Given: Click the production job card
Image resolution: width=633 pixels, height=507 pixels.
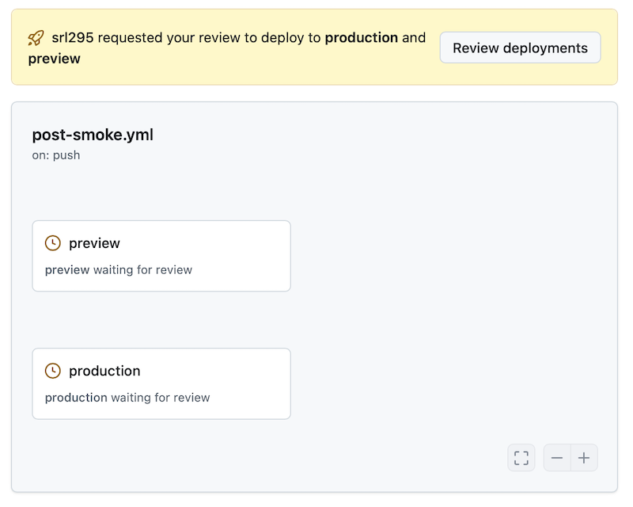Looking at the screenshot, I should pos(161,383).
